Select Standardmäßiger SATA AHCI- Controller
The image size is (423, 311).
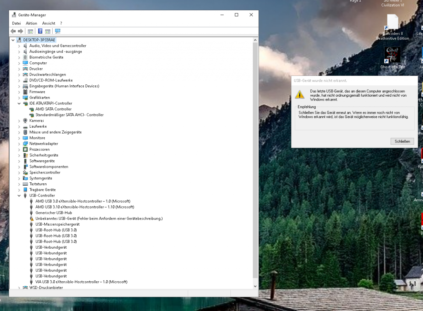coord(69,115)
